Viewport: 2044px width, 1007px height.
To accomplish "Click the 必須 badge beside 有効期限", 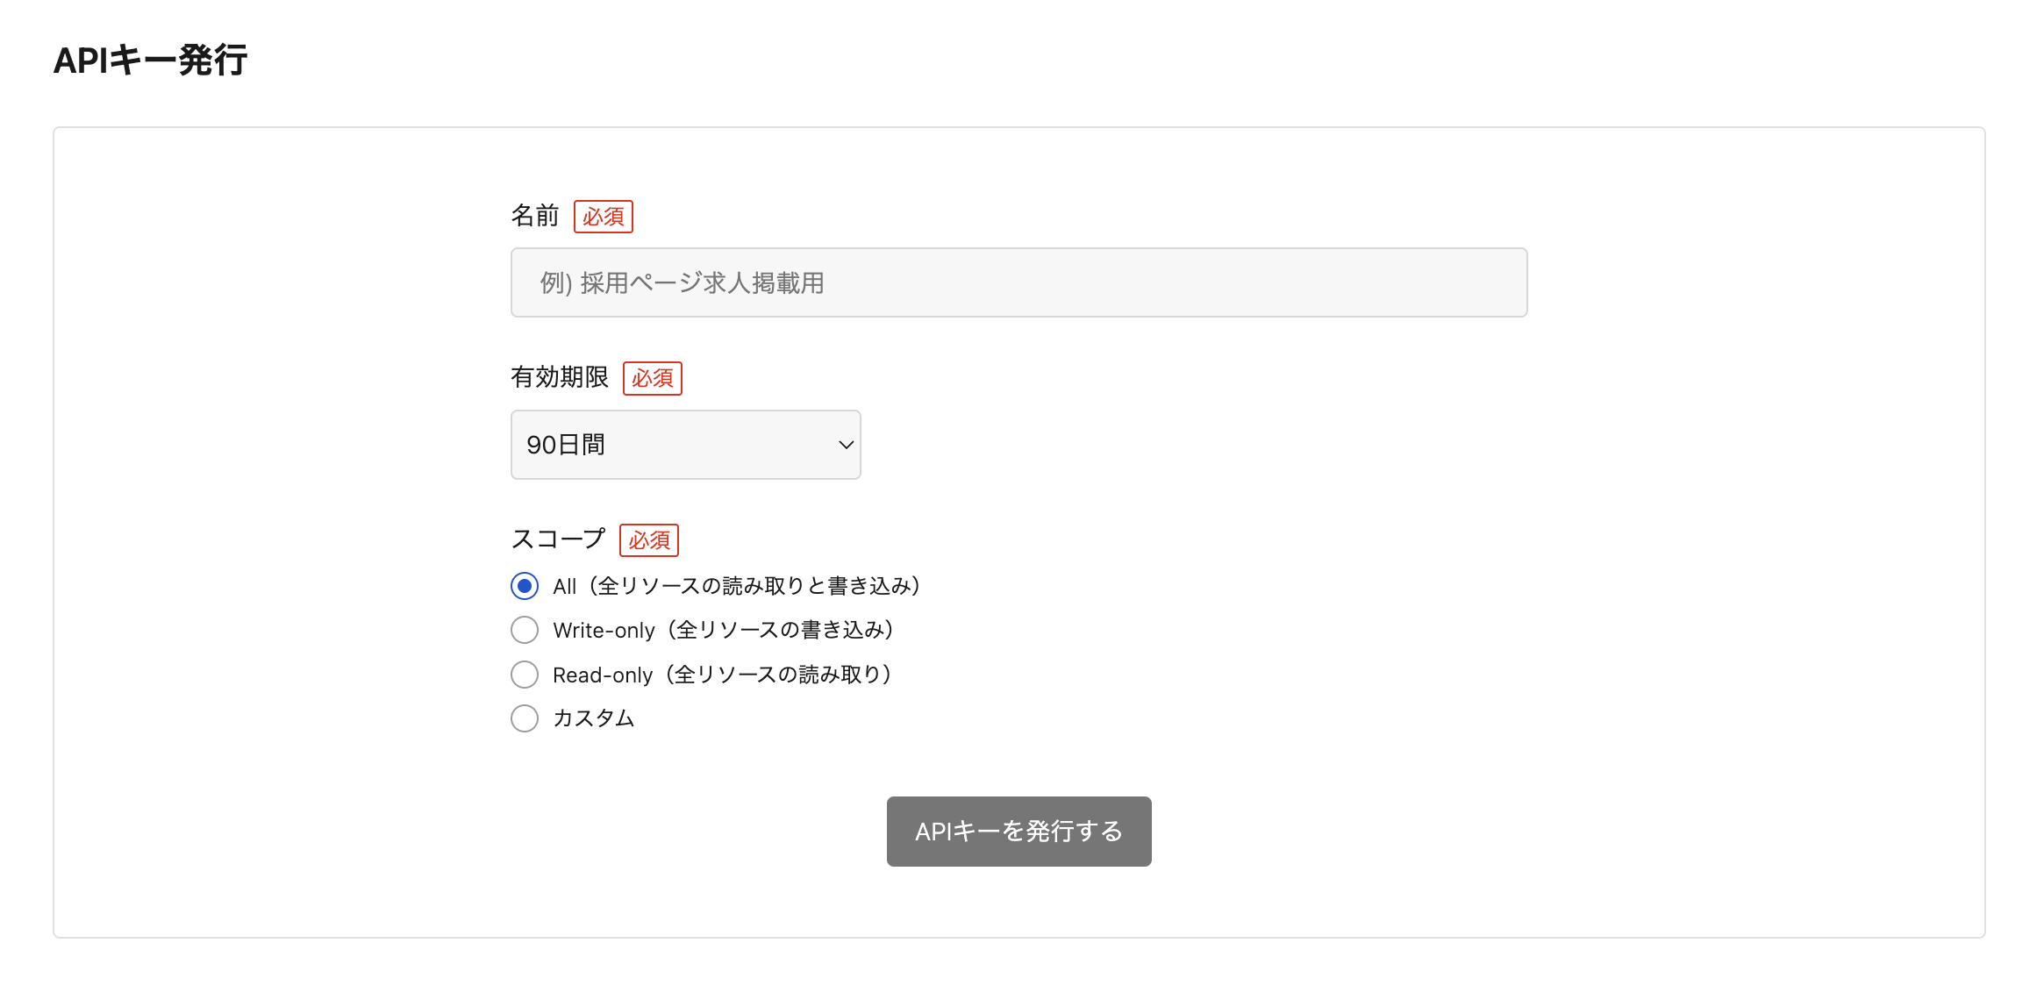I will [653, 378].
